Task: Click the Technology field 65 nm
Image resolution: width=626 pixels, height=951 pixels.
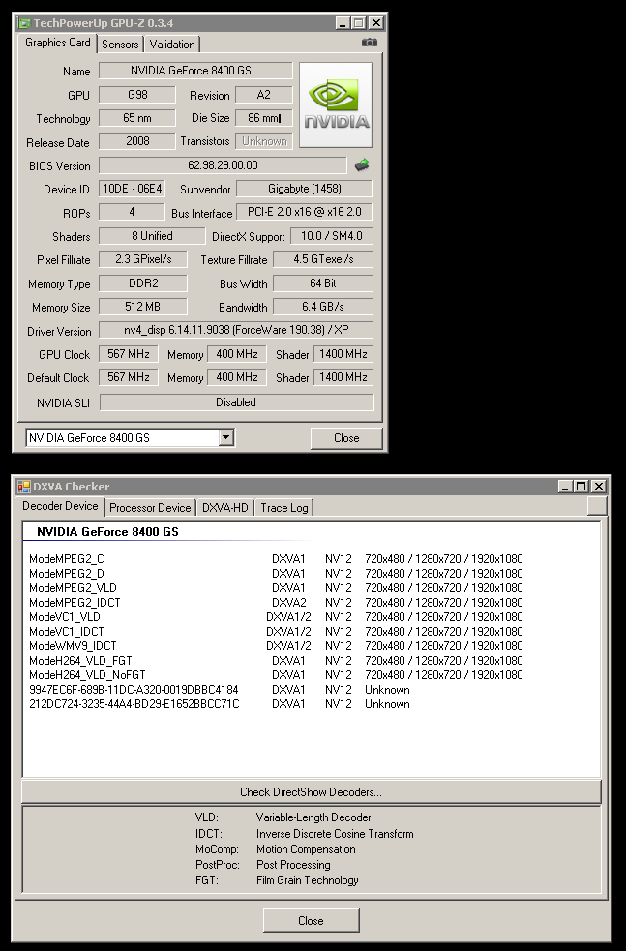Action: (x=137, y=118)
